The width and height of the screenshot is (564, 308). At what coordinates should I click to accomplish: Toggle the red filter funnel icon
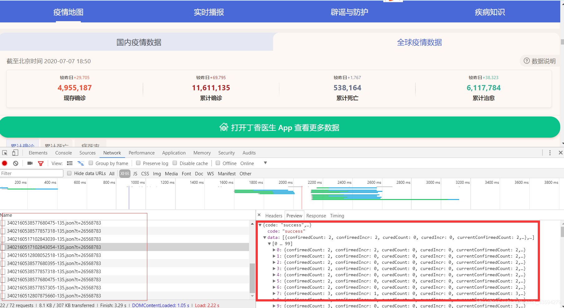tap(41, 163)
